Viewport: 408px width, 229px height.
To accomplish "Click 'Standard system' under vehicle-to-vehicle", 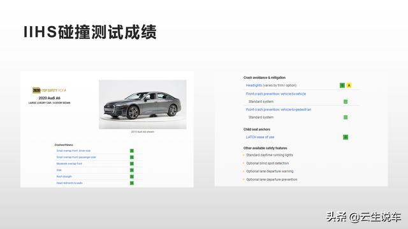I will pos(261,102).
